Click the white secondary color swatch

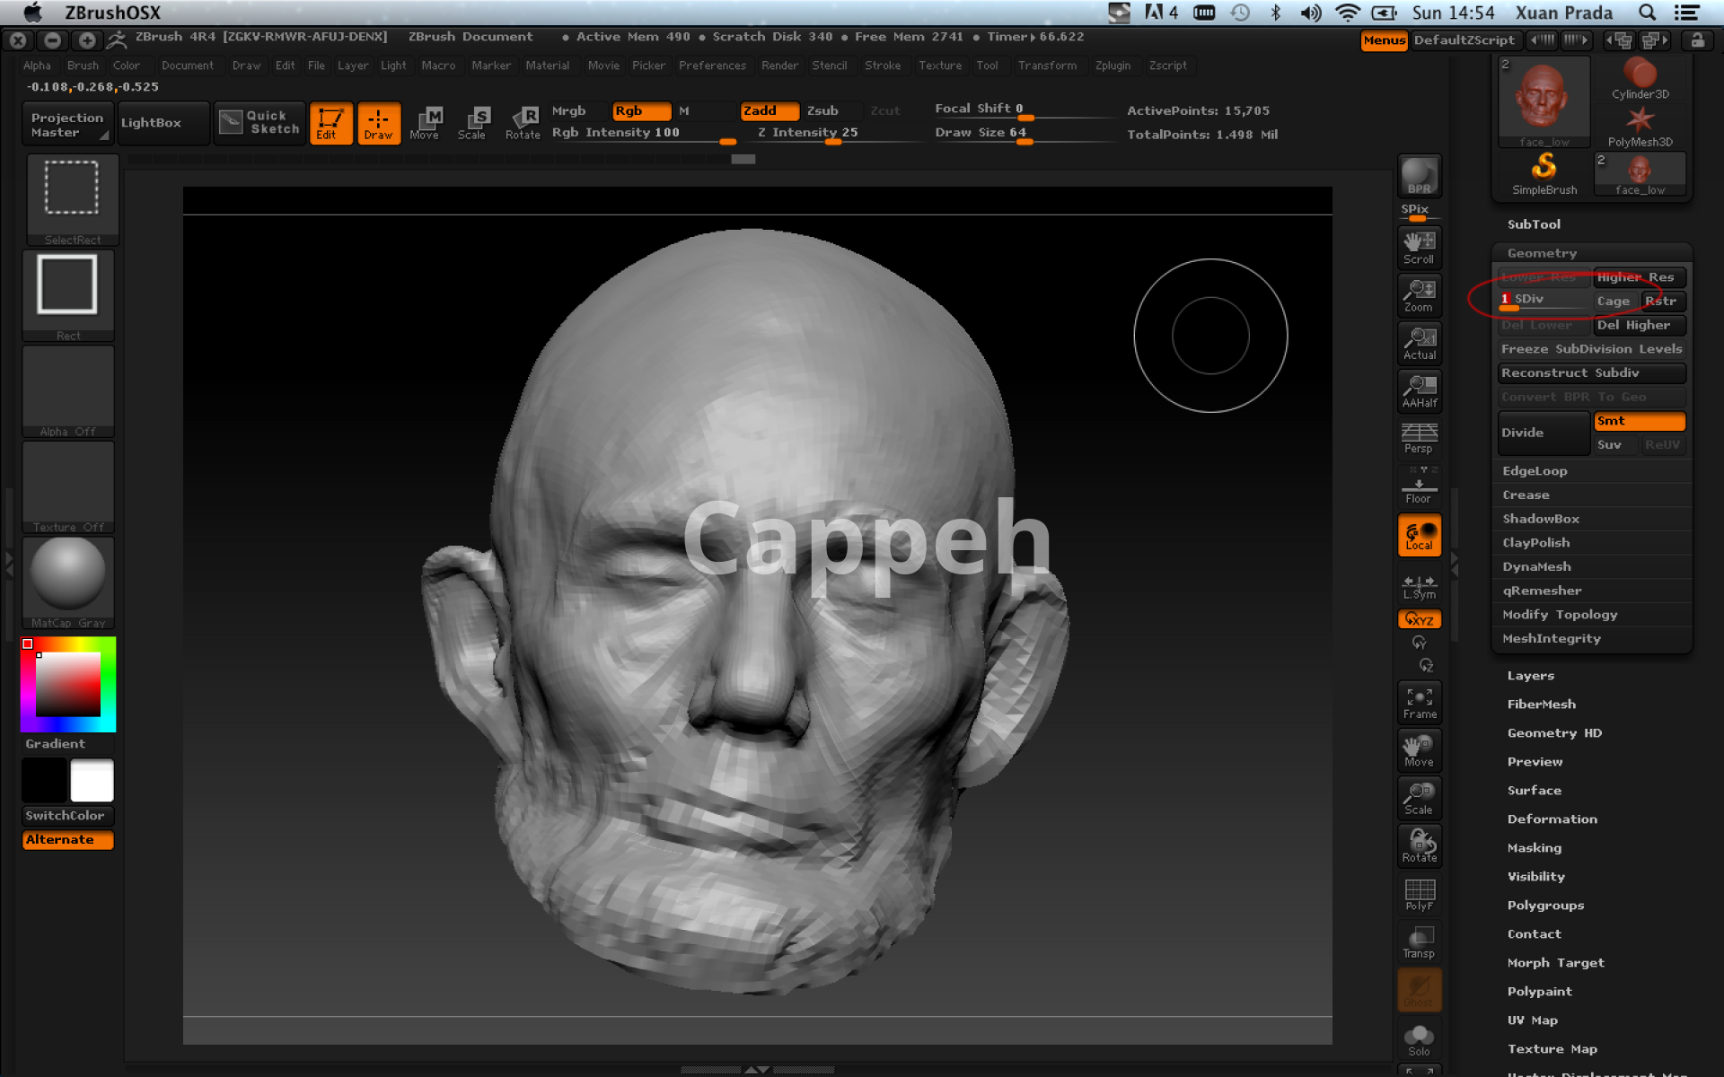click(92, 780)
